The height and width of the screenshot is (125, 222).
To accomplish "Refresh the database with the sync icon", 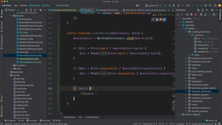I will click(x=187, y=15).
